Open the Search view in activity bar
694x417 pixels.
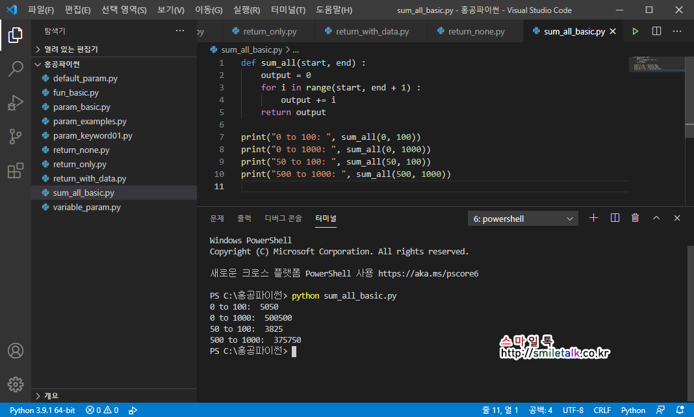(x=16, y=69)
